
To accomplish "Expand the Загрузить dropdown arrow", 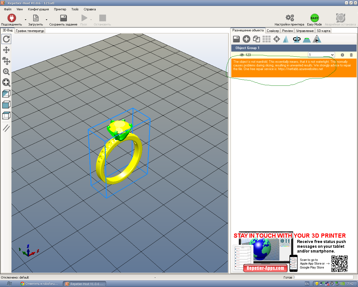I will pyautogui.click(x=46, y=20).
